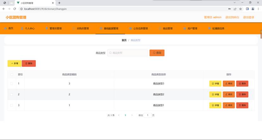This screenshot has width=262, height=140.
Task: Click the yellow 新增 button
Action: [x=15, y=63]
